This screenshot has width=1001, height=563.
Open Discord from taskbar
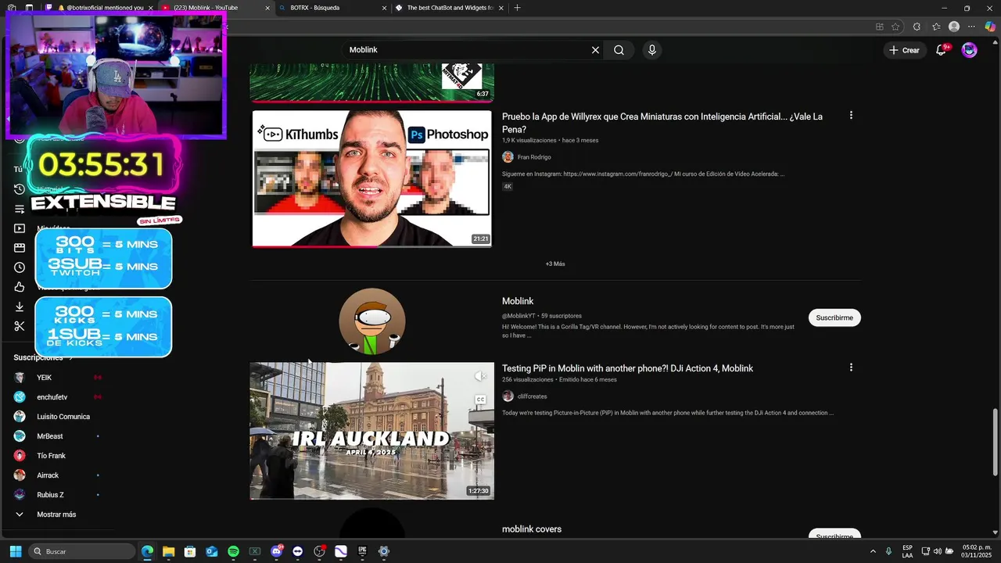pos(276,551)
